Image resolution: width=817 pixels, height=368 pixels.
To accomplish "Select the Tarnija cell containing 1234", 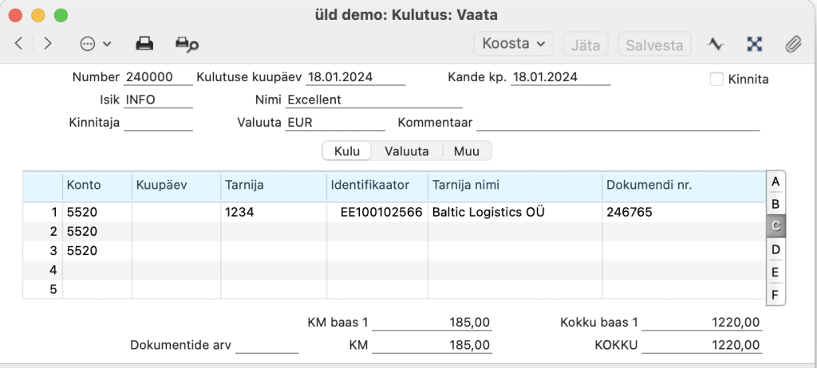I will (x=274, y=213).
